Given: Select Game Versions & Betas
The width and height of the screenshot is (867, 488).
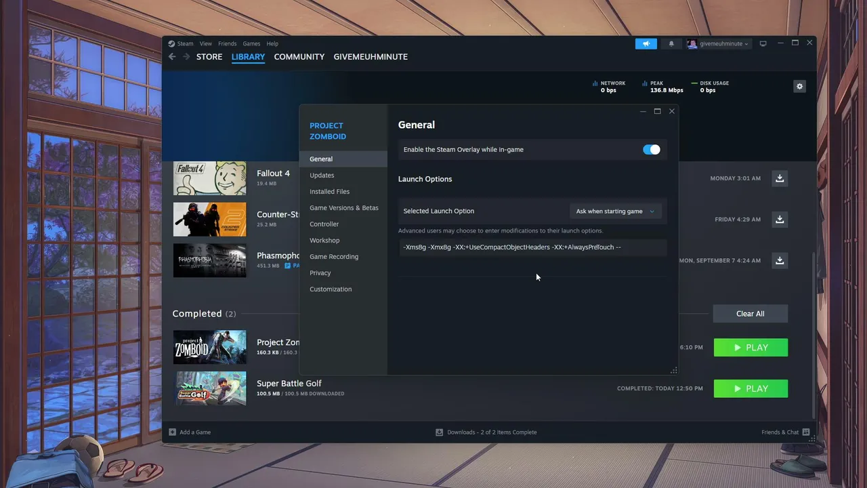Looking at the screenshot, I should click(343, 208).
